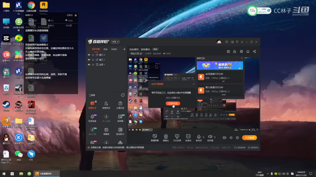The image size is (316, 177).
Task: Toggle visibility eye for 窗口 1 source
Action: pyautogui.click(x=89, y=60)
